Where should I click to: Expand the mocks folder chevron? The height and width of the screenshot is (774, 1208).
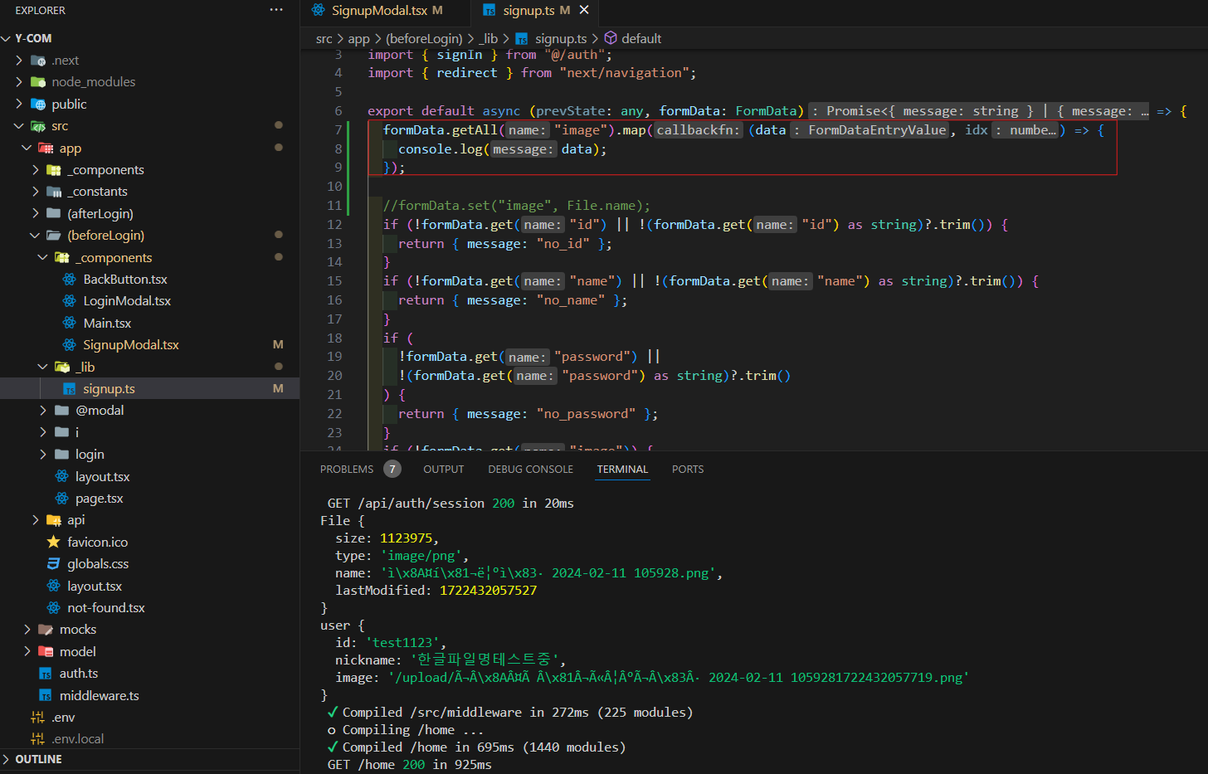pos(27,630)
